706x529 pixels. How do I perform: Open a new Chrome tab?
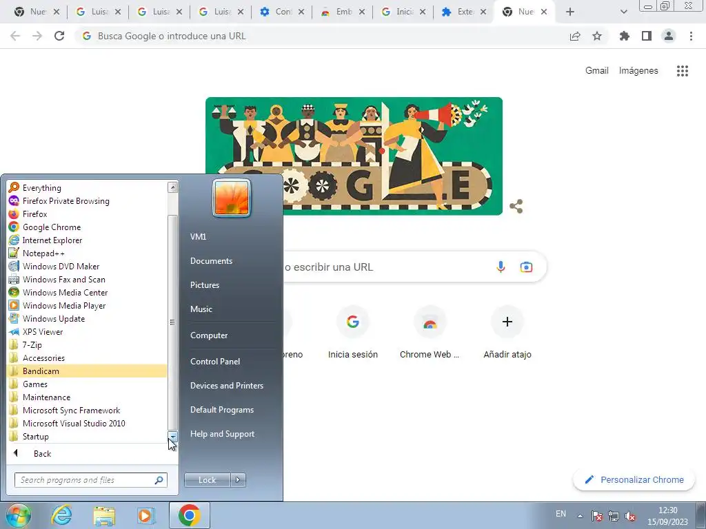click(570, 12)
